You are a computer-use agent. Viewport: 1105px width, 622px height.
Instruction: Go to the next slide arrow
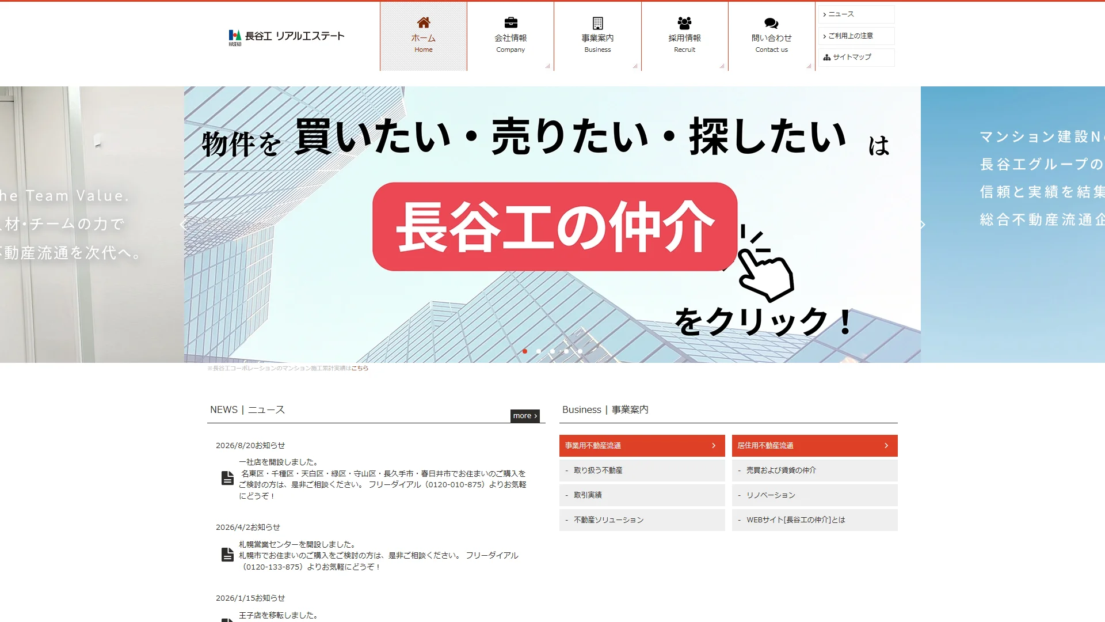pyautogui.click(x=921, y=225)
